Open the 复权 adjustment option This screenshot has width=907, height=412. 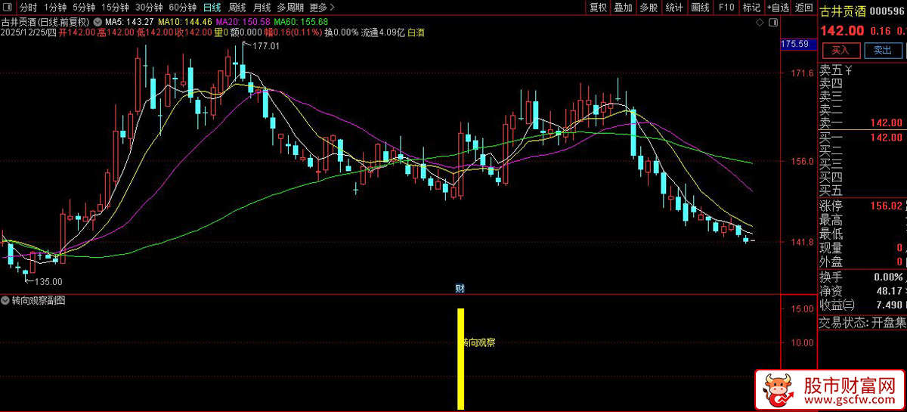pyautogui.click(x=598, y=7)
